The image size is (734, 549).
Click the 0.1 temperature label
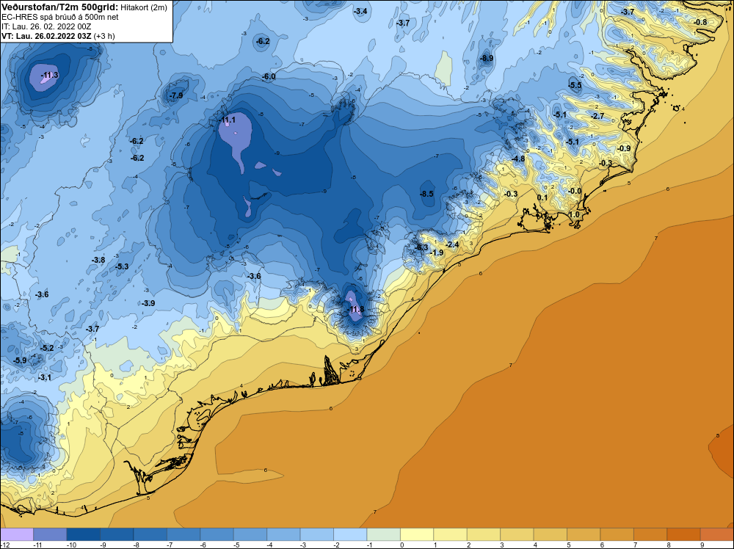pos(542,197)
